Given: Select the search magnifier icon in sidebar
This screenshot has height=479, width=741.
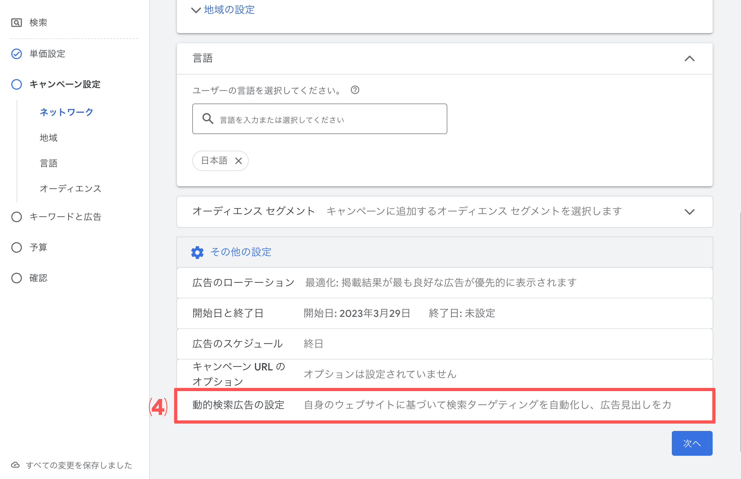Looking at the screenshot, I should [16, 22].
